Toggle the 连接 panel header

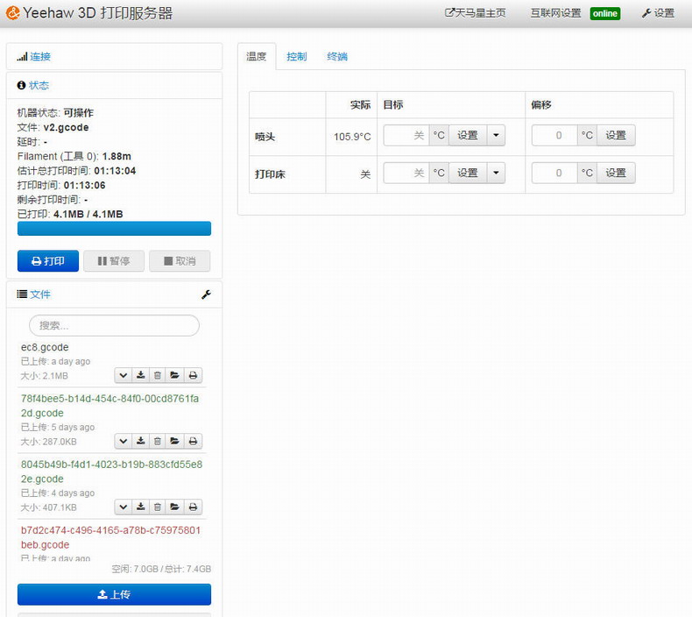(x=39, y=56)
